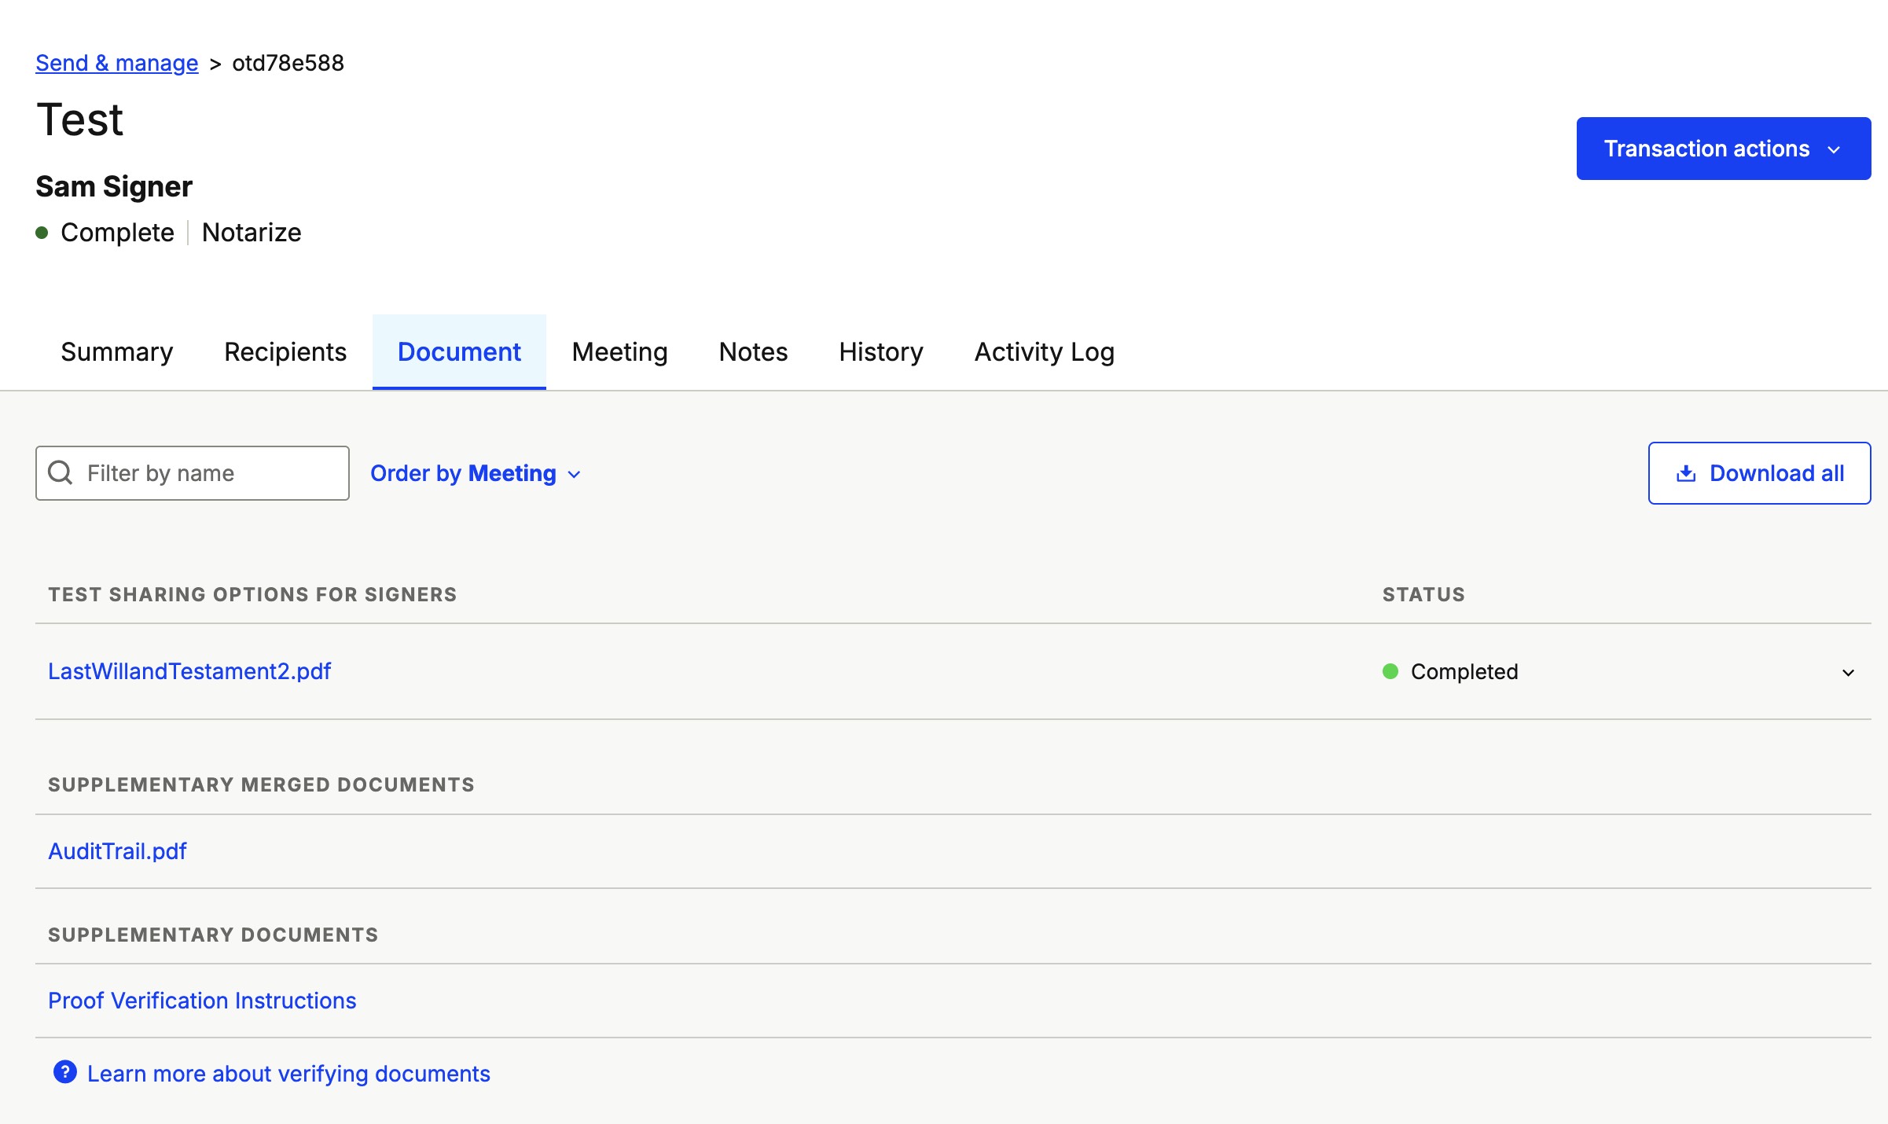The width and height of the screenshot is (1888, 1124).
Task: Click the download icon in Download all
Action: (1686, 473)
